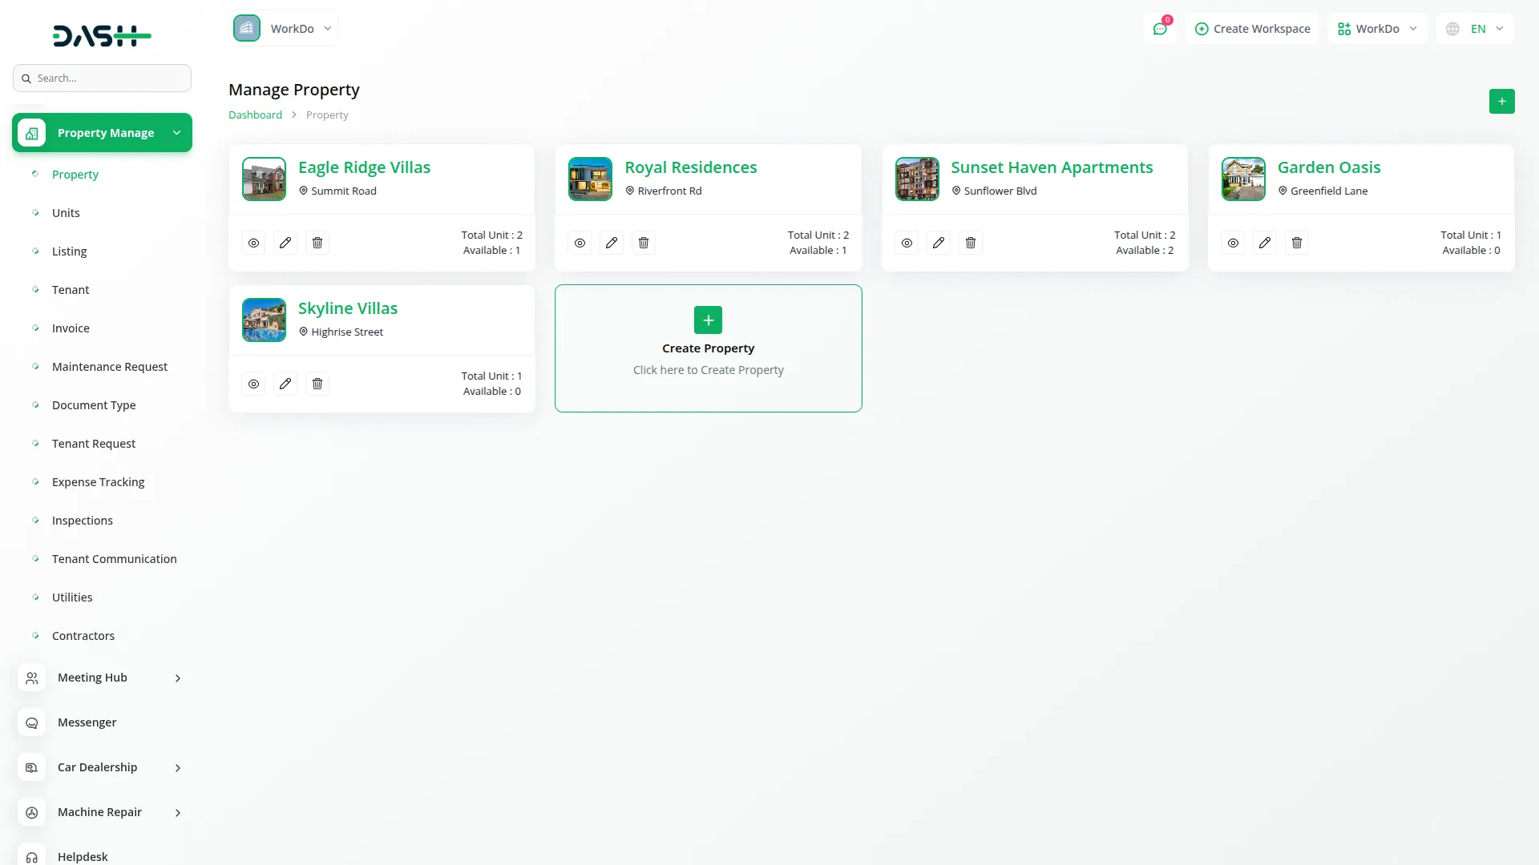Click the edit pencil on Skyline Villas

pos(285,384)
